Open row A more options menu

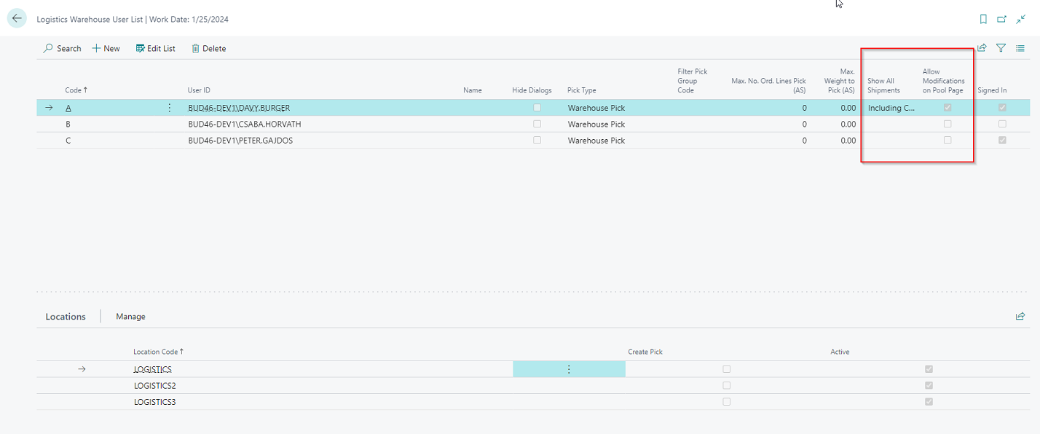point(170,108)
